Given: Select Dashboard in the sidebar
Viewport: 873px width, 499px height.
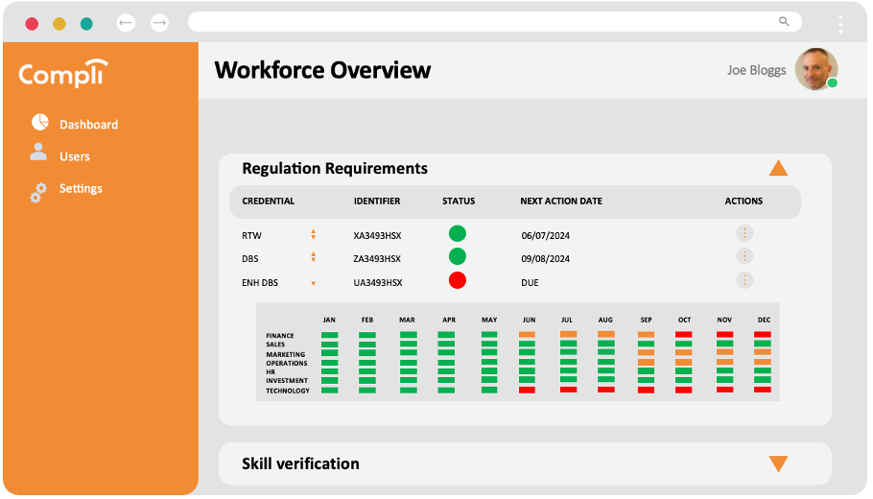Looking at the screenshot, I should (88, 125).
